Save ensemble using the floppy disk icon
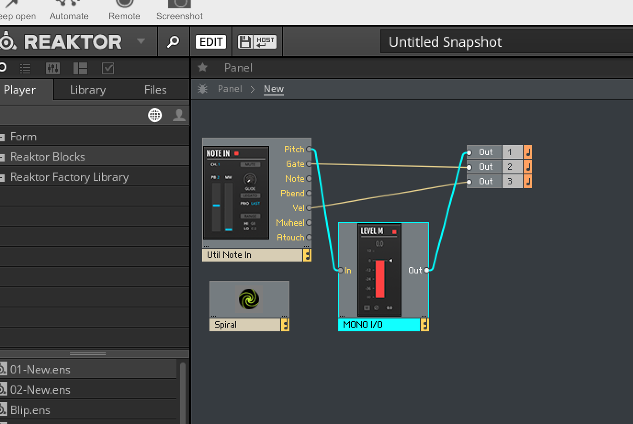The image size is (633, 424). tap(245, 42)
